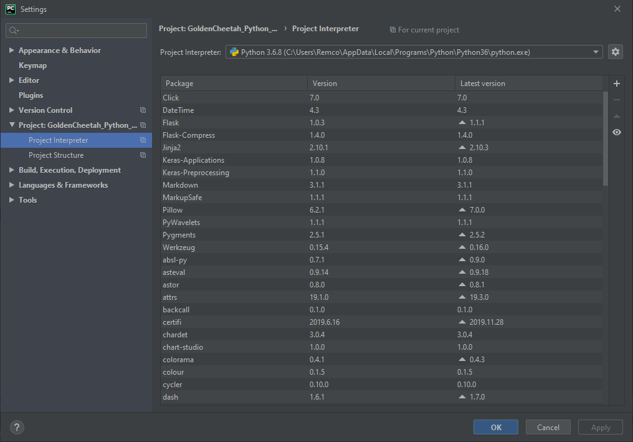Click the PyCharm logo in title bar
Screen dimensions: 633x442
click(11, 9)
